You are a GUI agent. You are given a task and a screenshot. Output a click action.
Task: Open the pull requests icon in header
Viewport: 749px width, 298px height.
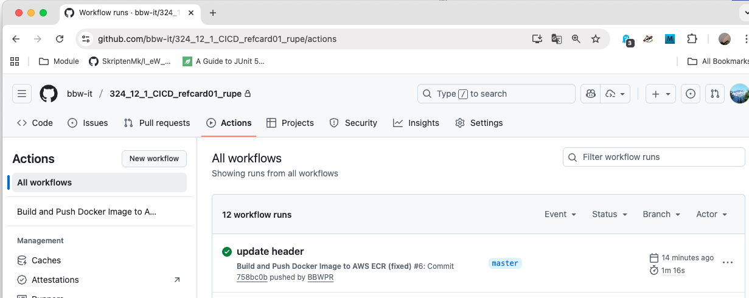715,94
